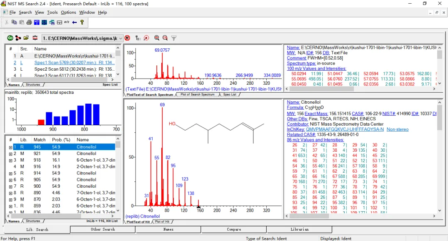Click the Print icon in the toolbar
The height and width of the screenshot is (241, 448).
[x=29, y=22]
